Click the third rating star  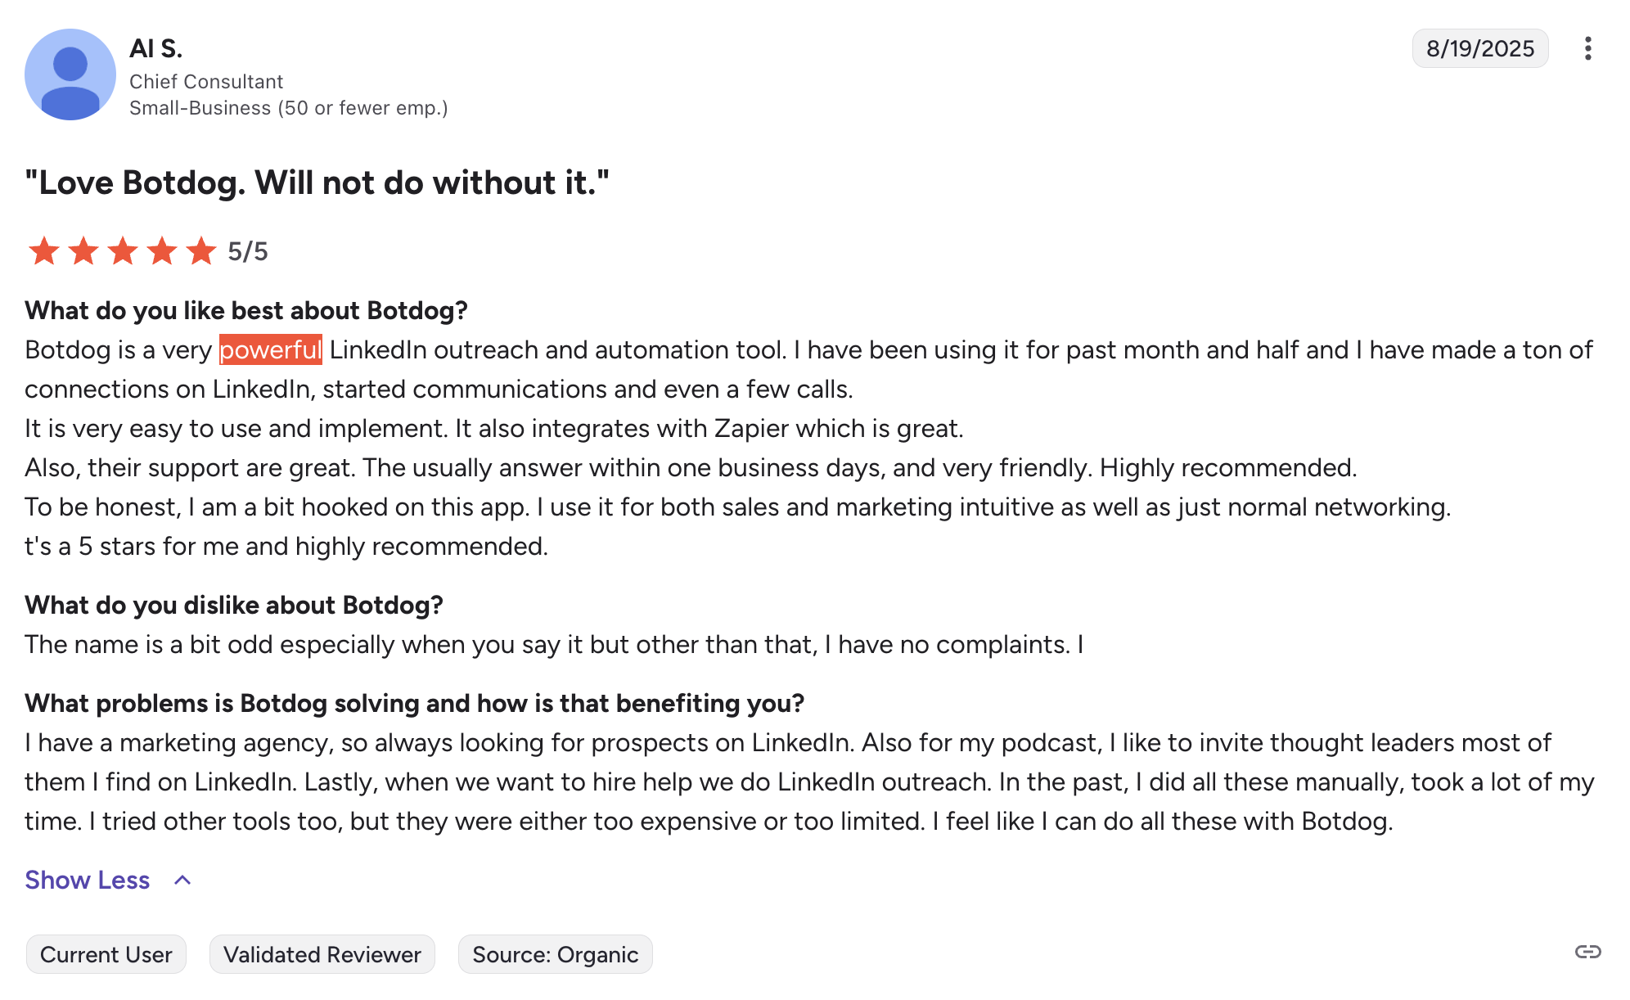point(123,251)
